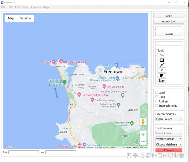
Task: Enable the Encroachments layer checkbox
Action: [156, 106]
